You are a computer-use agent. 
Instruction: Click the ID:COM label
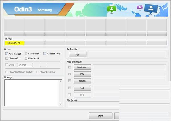(8, 39)
